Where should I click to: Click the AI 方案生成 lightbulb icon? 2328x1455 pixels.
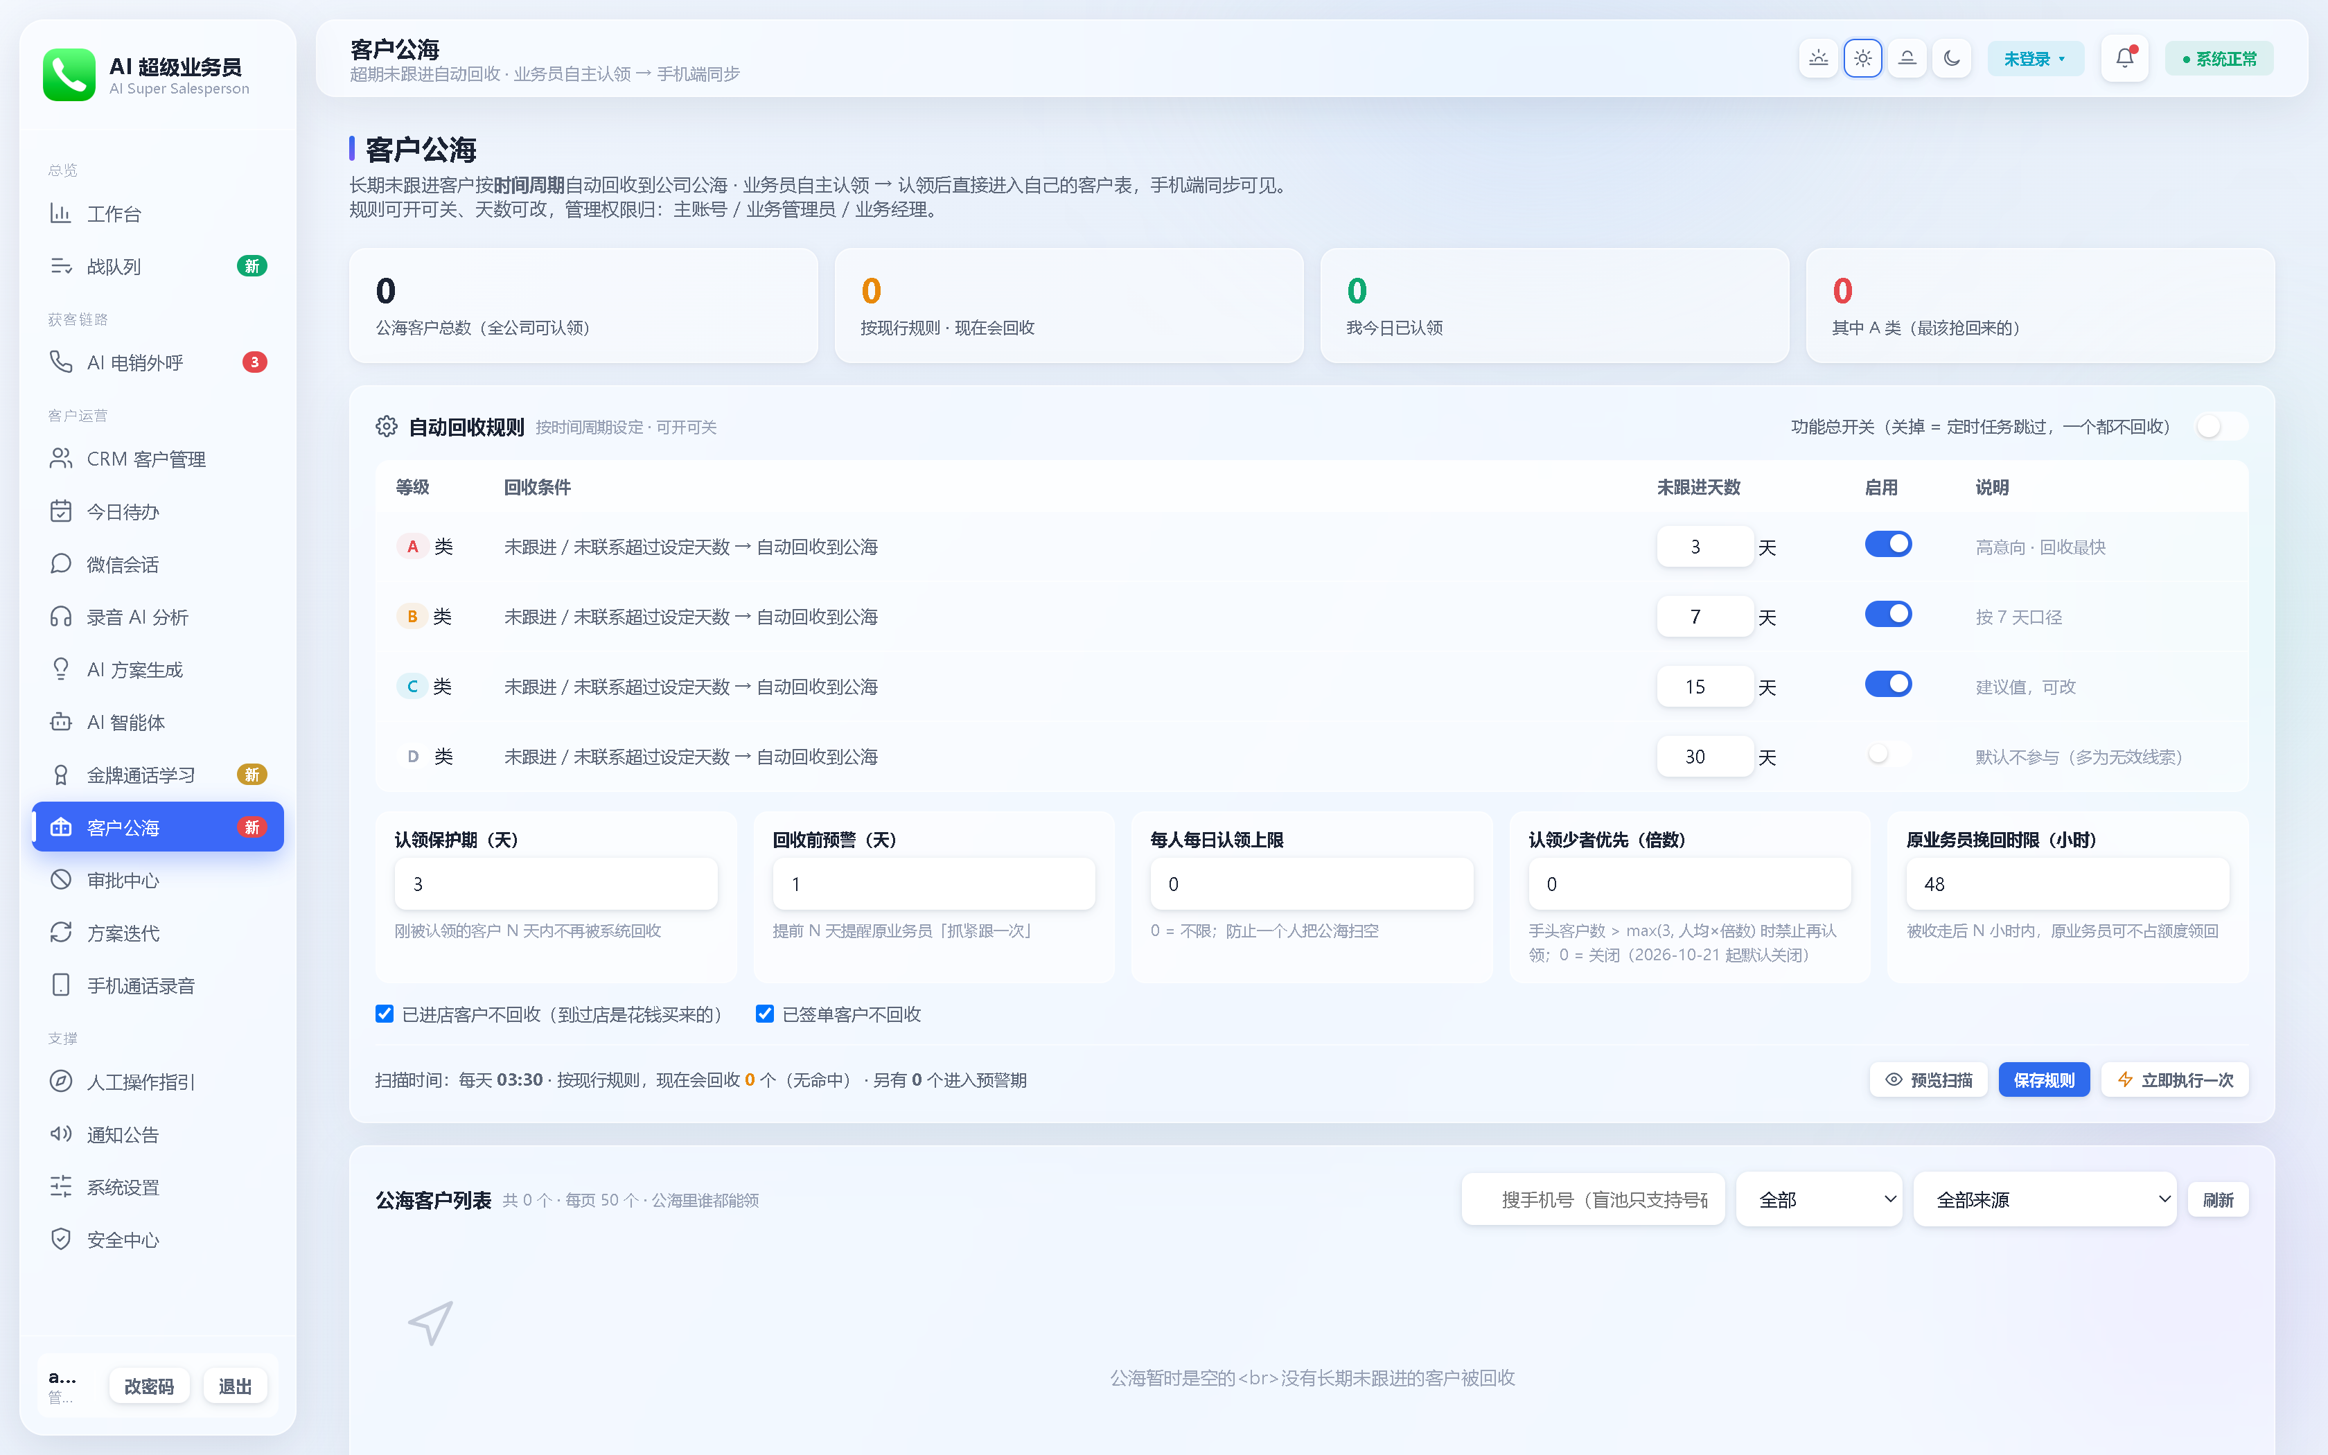point(60,669)
